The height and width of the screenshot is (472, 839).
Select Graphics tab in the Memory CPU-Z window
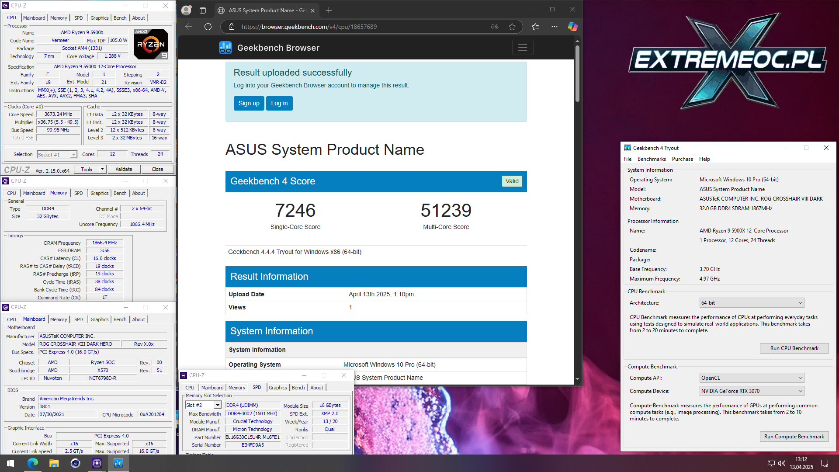pyautogui.click(x=100, y=193)
